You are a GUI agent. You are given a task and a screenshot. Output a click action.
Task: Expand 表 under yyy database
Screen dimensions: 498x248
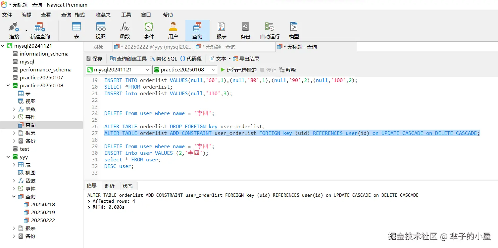tap(14, 165)
